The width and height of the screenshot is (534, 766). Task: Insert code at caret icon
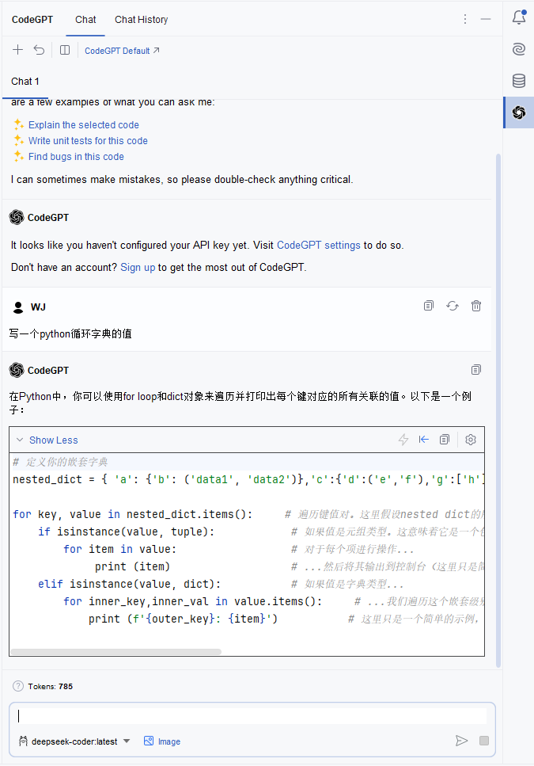click(424, 440)
